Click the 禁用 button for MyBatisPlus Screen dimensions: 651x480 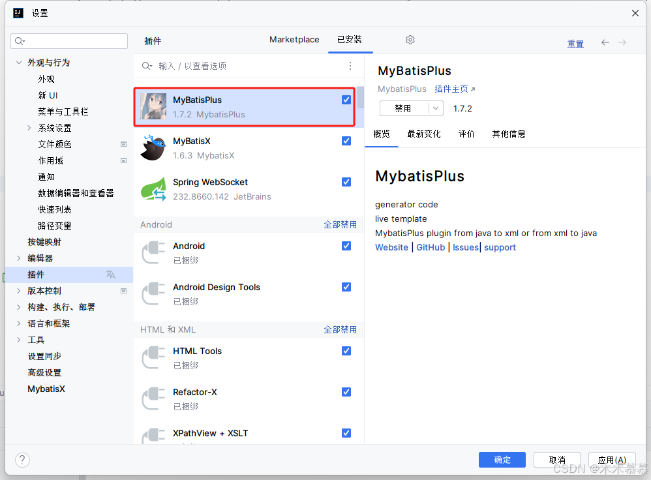click(x=404, y=108)
